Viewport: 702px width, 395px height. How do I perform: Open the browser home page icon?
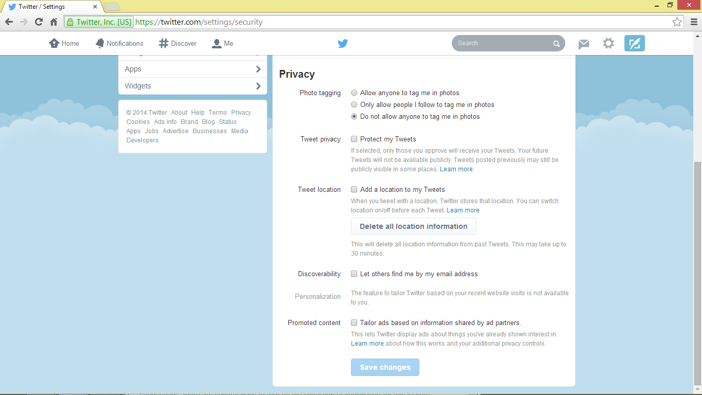tap(53, 22)
